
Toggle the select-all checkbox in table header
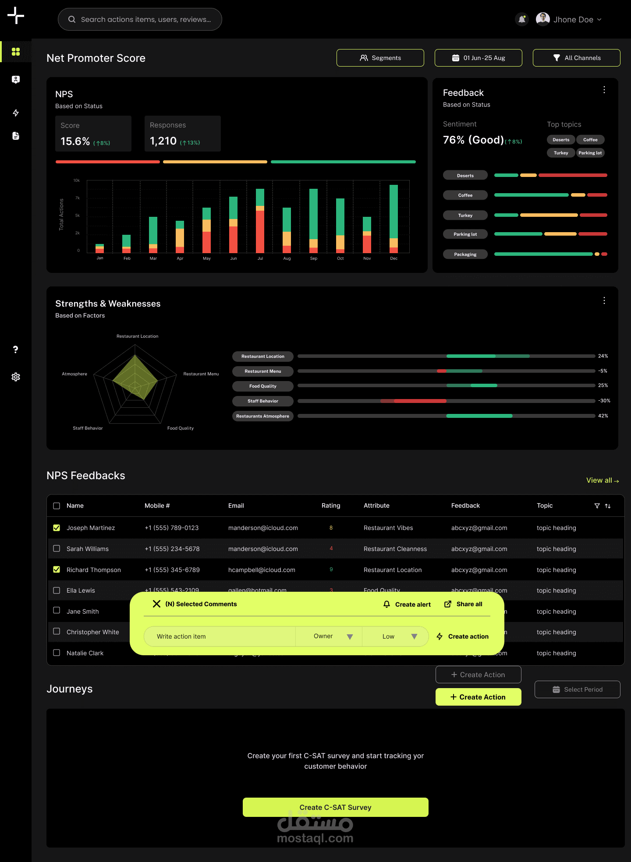click(x=57, y=506)
